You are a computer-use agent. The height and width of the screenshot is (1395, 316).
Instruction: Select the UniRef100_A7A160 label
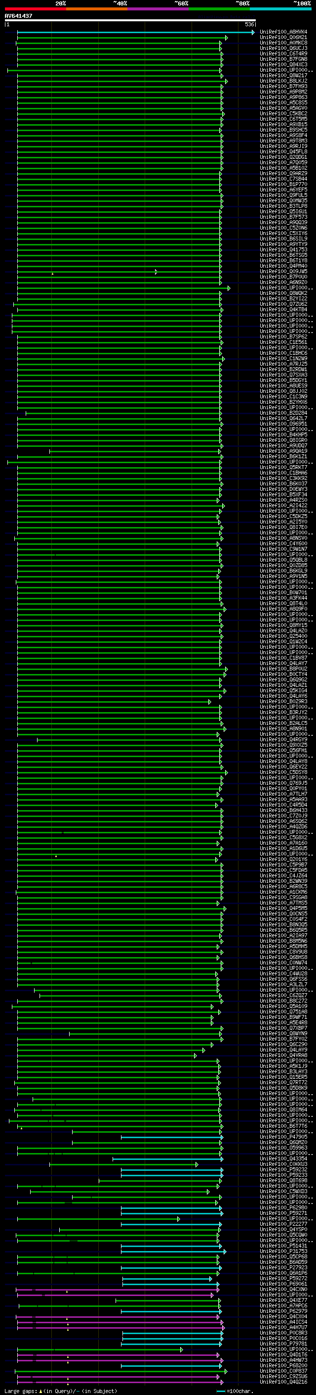[x=283, y=843]
